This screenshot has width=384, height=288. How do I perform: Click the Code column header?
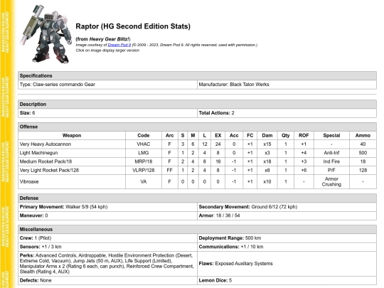pos(144,135)
